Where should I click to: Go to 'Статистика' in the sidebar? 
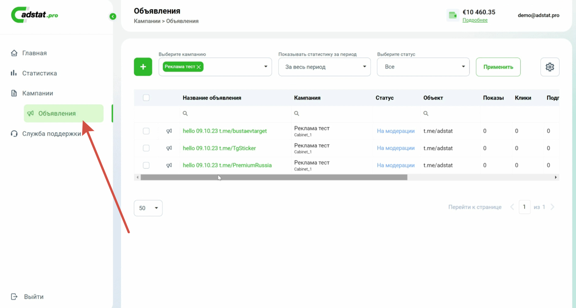click(x=39, y=73)
